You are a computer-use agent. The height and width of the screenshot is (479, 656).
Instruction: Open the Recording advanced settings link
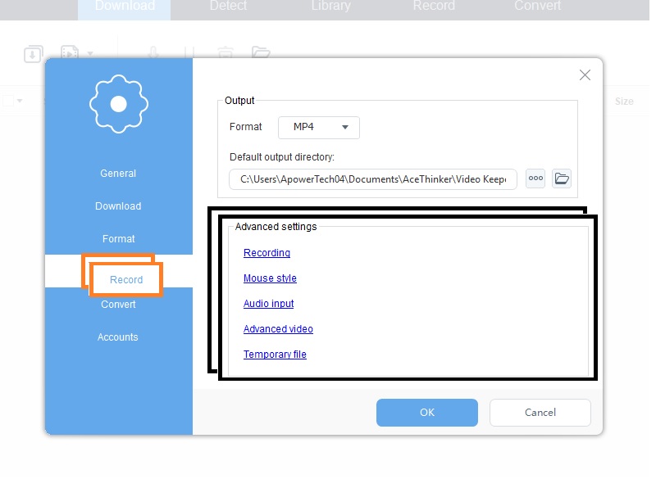266,253
